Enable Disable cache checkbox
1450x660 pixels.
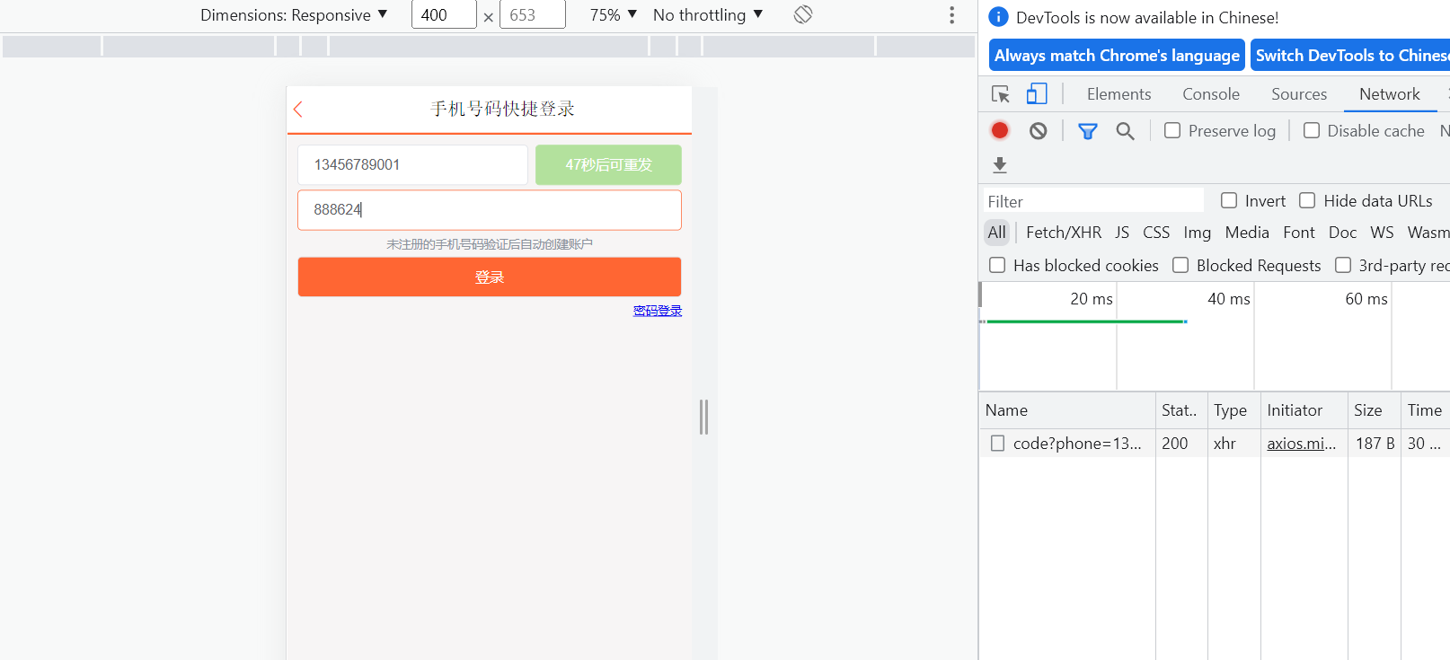click(x=1312, y=131)
